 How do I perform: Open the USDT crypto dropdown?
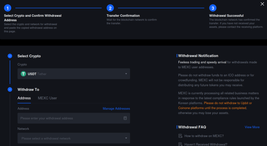tap(74, 74)
